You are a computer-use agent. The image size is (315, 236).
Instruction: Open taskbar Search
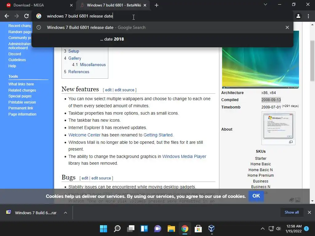pos(117,229)
